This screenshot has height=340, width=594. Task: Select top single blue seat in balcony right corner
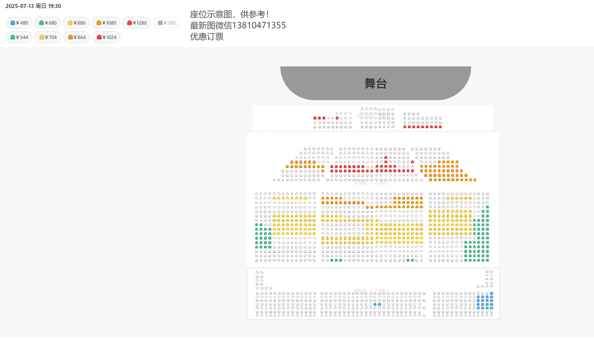492,293
